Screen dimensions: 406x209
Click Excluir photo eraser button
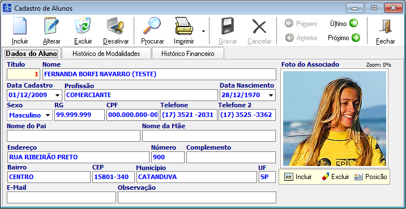point(335,177)
